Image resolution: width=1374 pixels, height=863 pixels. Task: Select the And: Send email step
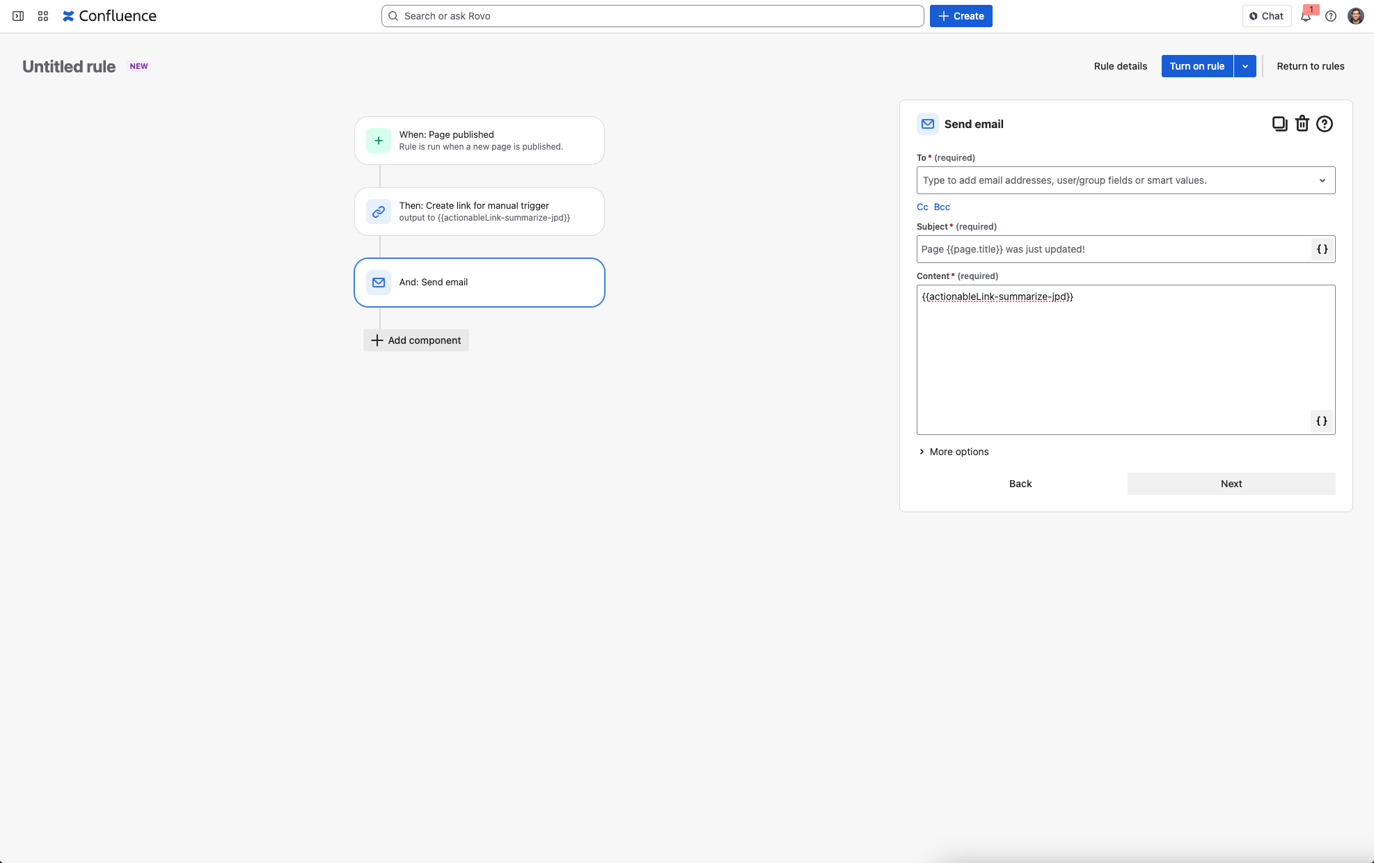click(x=480, y=283)
